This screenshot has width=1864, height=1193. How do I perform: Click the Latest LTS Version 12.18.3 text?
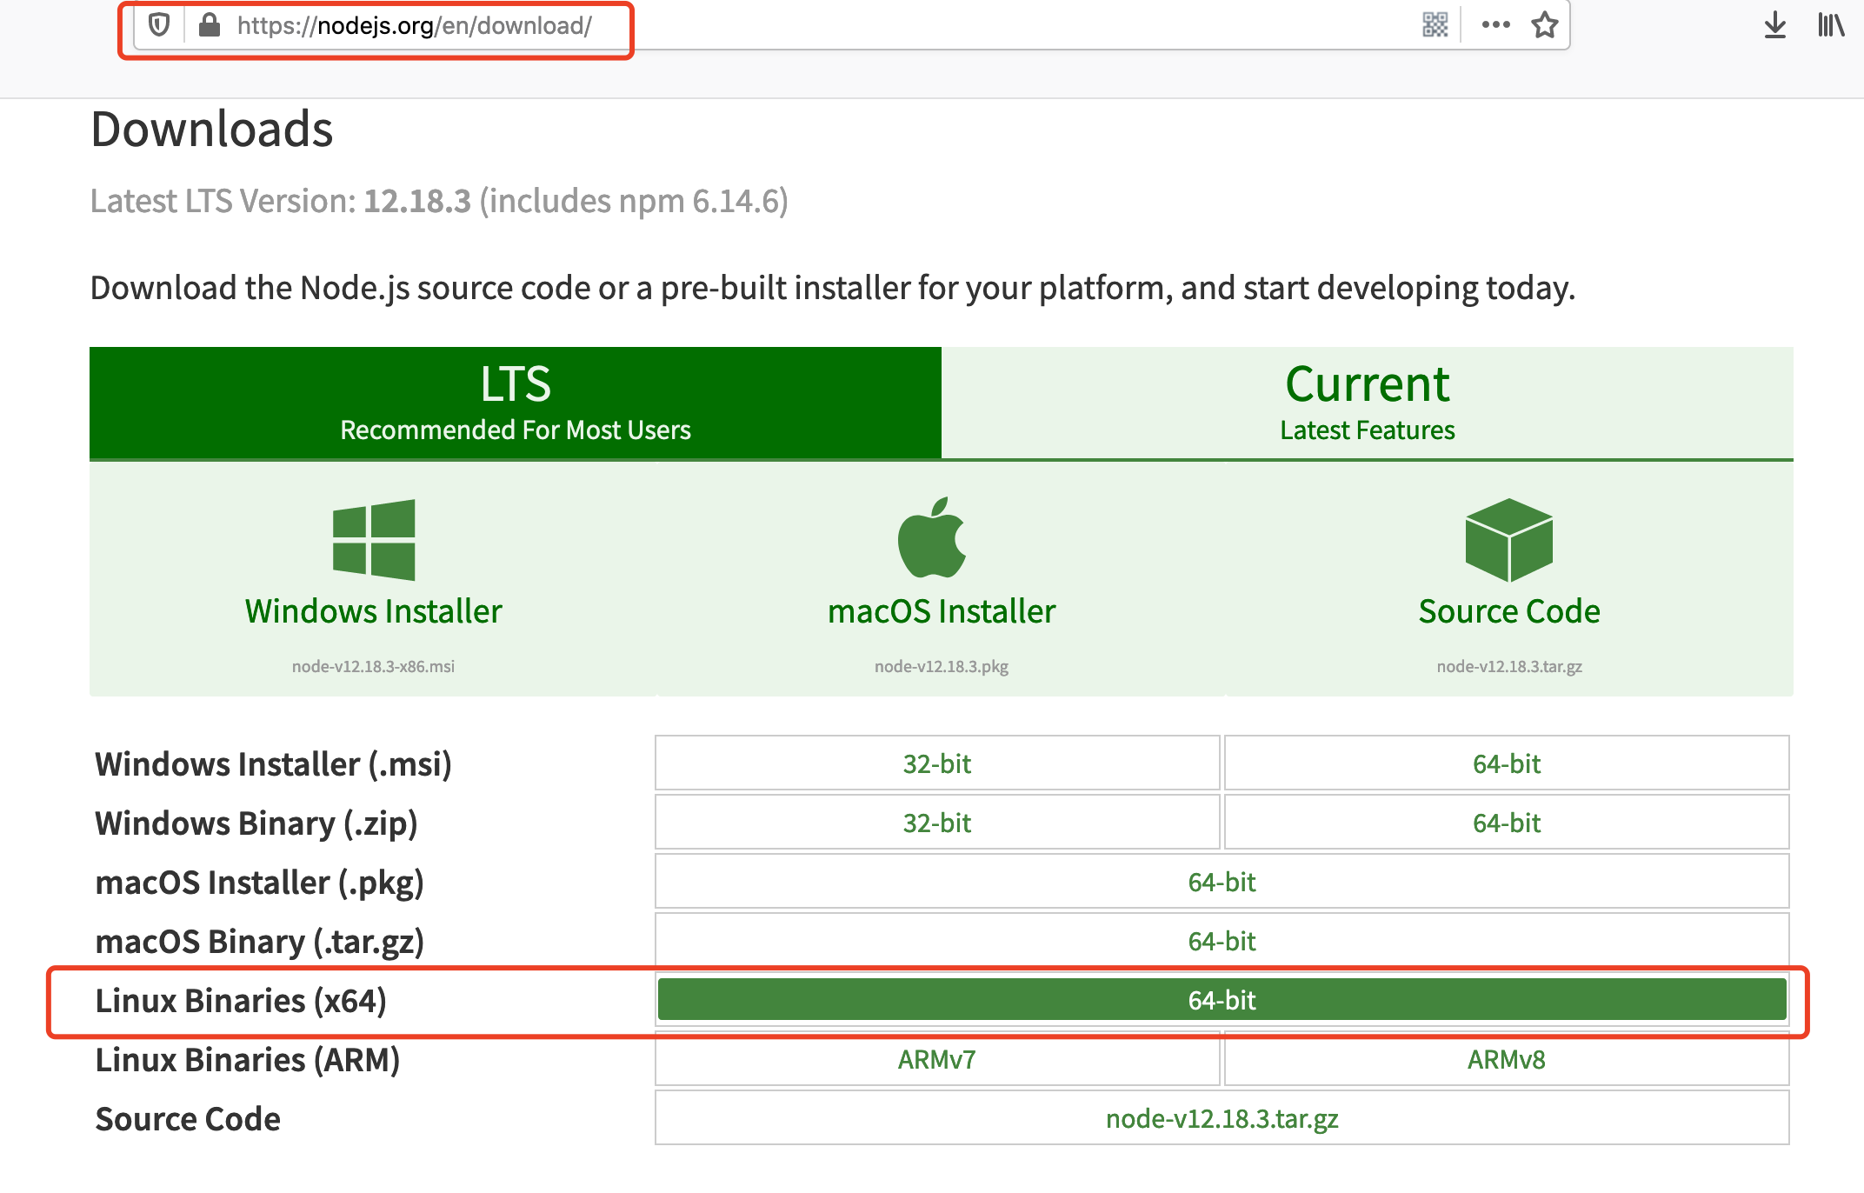pos(439,201)
